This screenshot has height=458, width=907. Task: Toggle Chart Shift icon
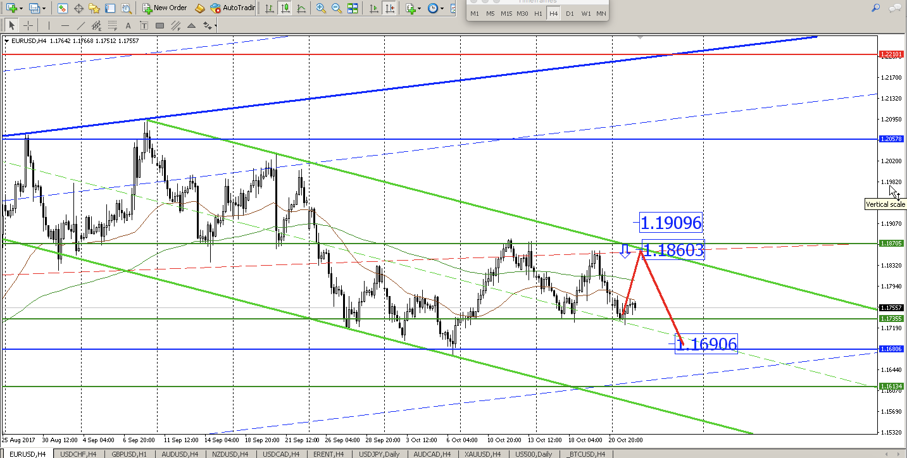[x=390, y=8]
